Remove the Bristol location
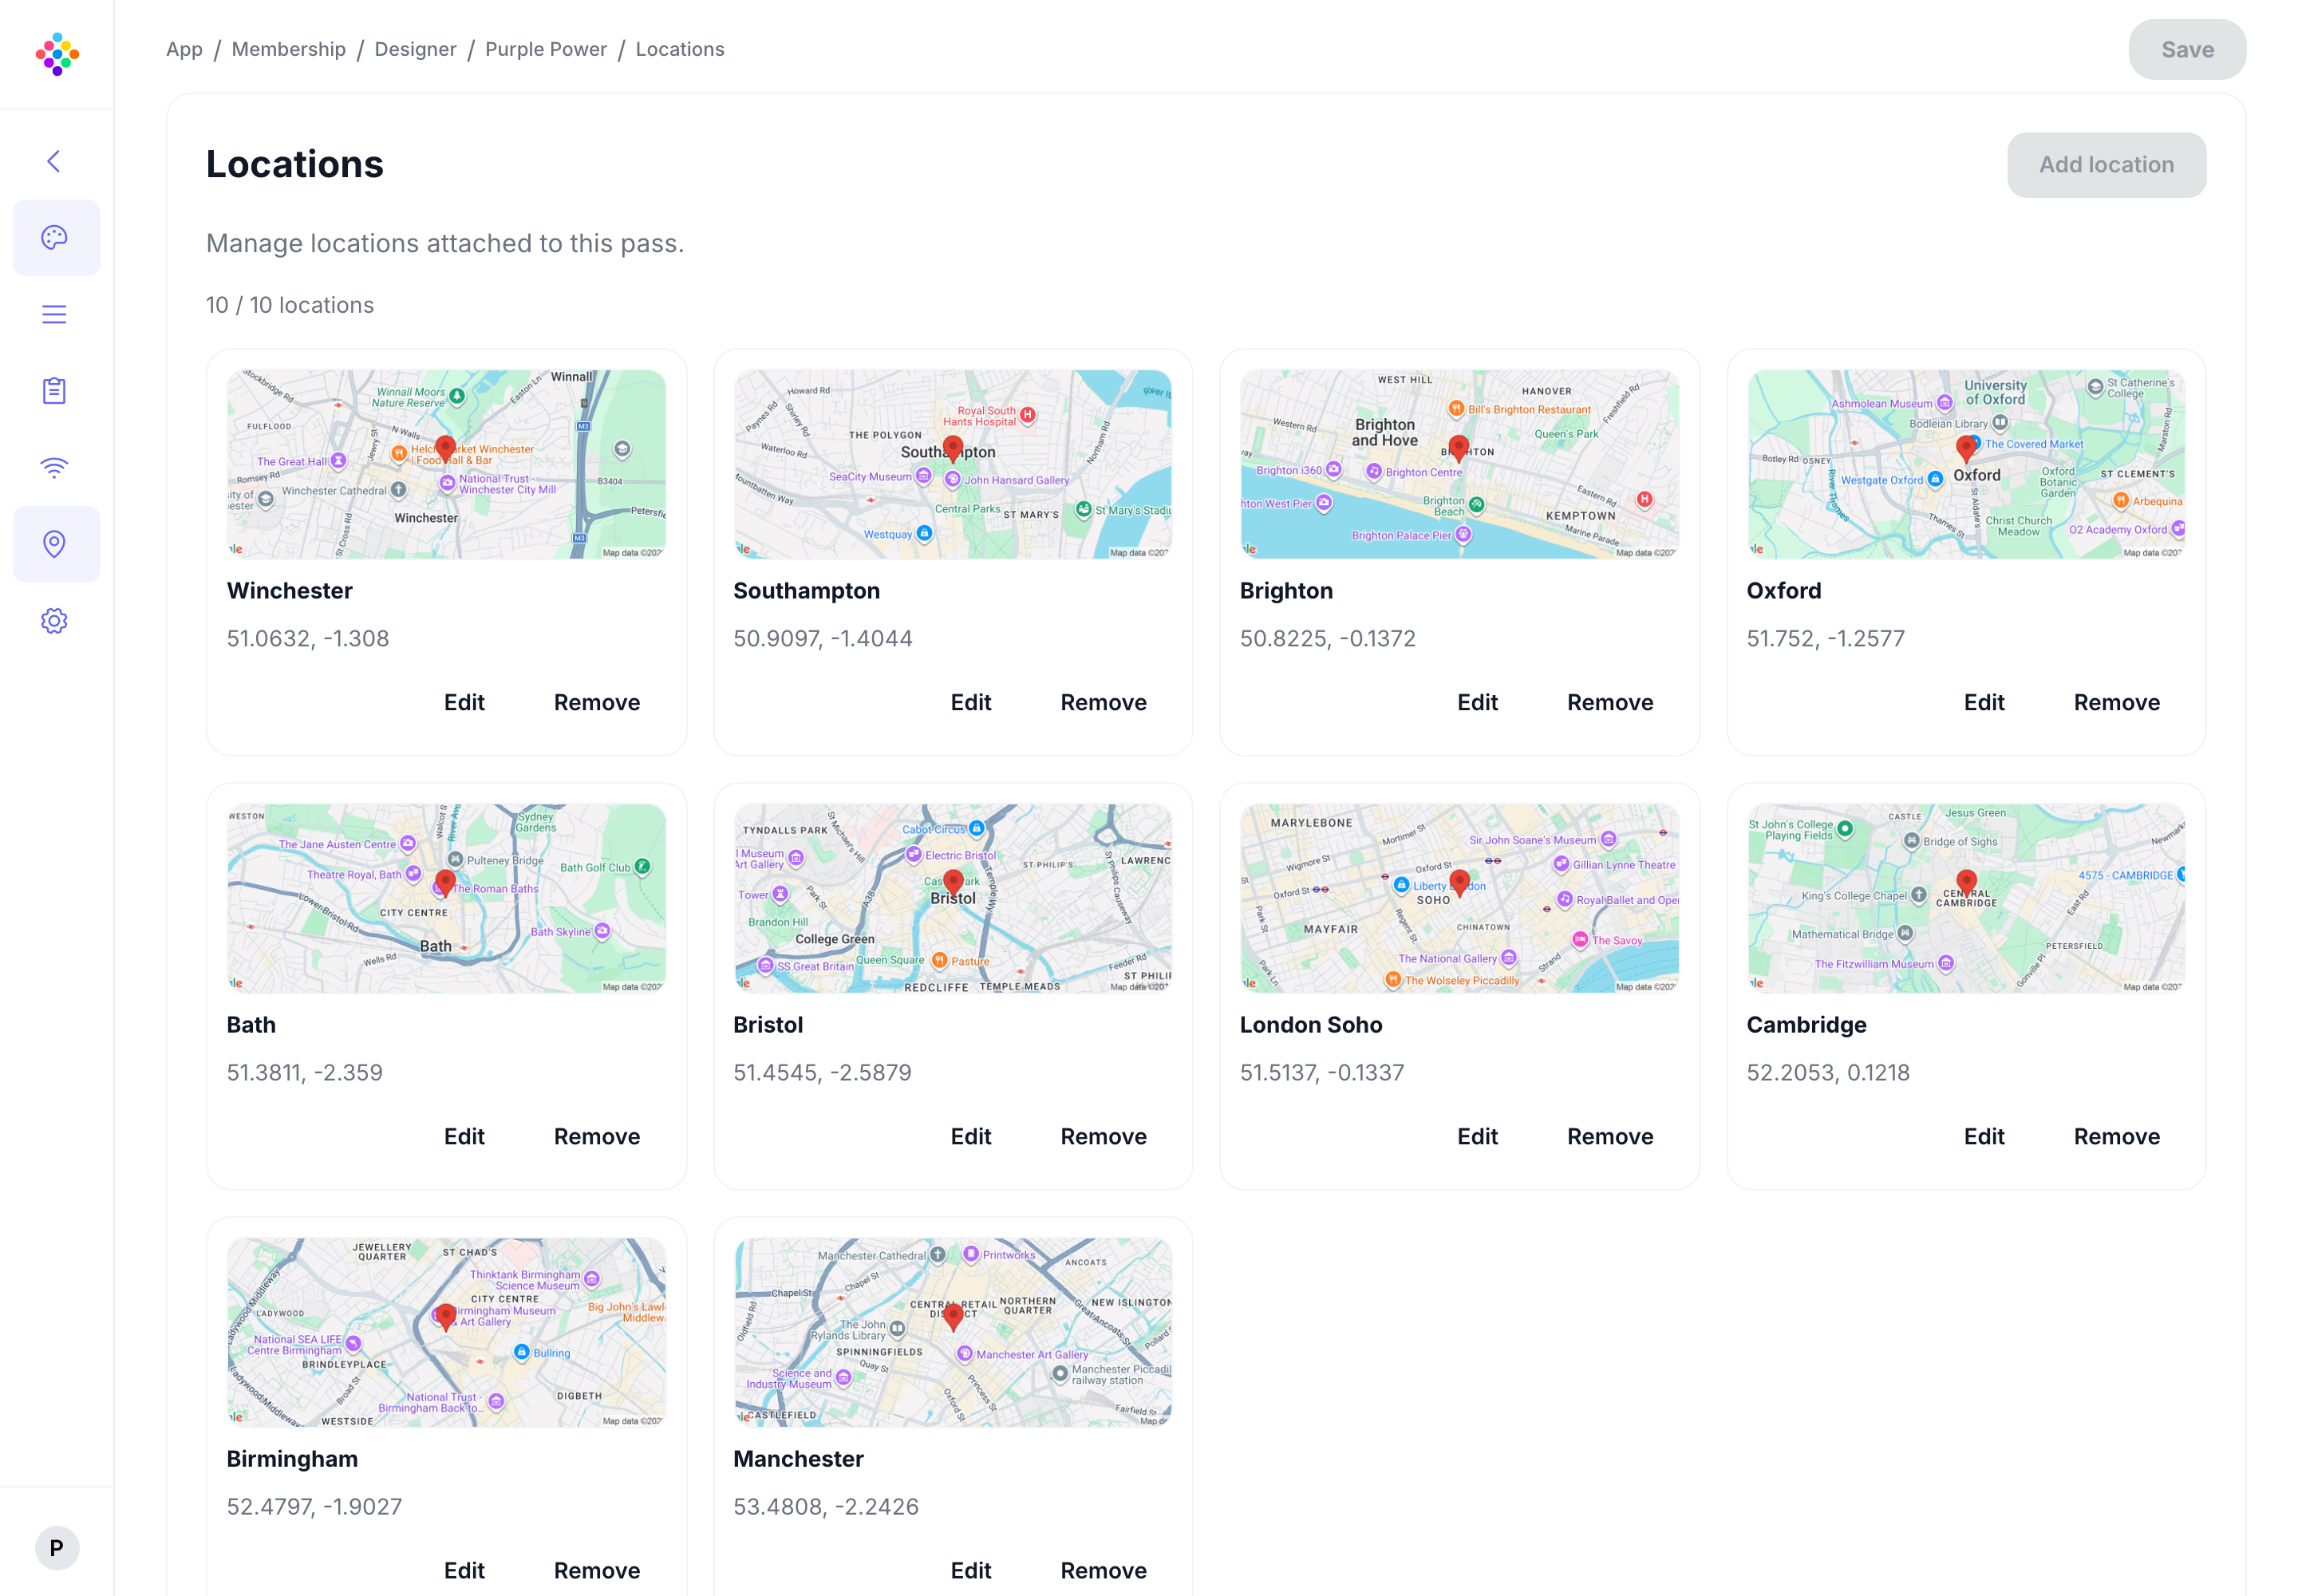 point(1104,1136)
